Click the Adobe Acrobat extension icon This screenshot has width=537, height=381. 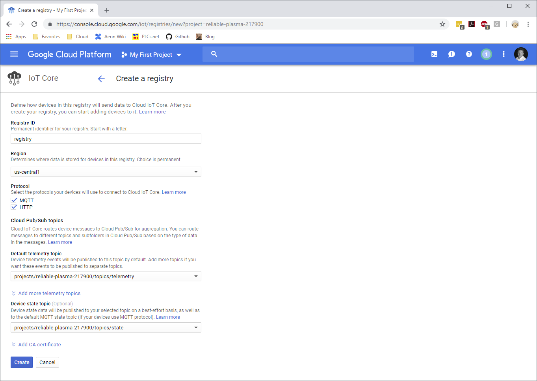472,24
